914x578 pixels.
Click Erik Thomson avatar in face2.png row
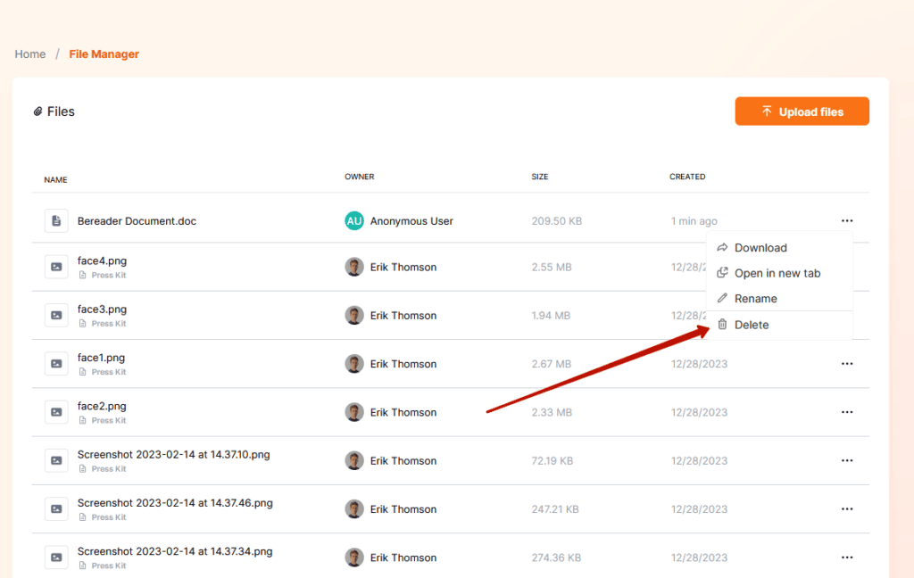click(353, 412)
